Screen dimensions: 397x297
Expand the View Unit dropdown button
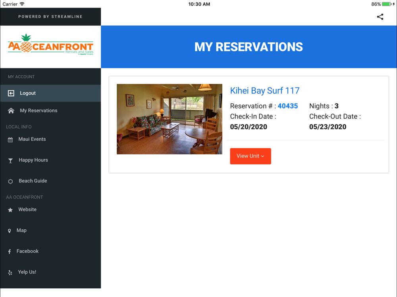pyautogui.click(x=251, y=156)
